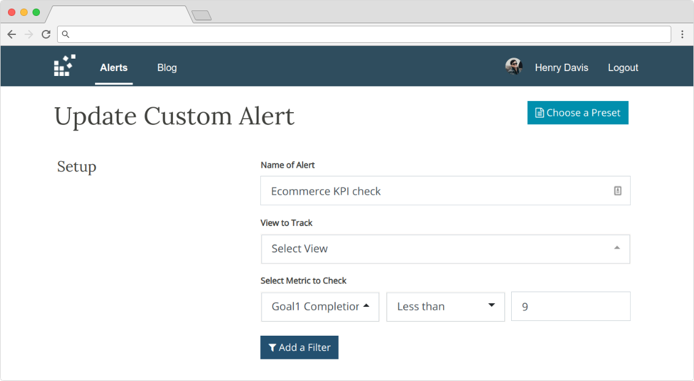This screenshot has height=381, width=694.
Task: Click Henry Davis profile avatar
Action: 514,67
